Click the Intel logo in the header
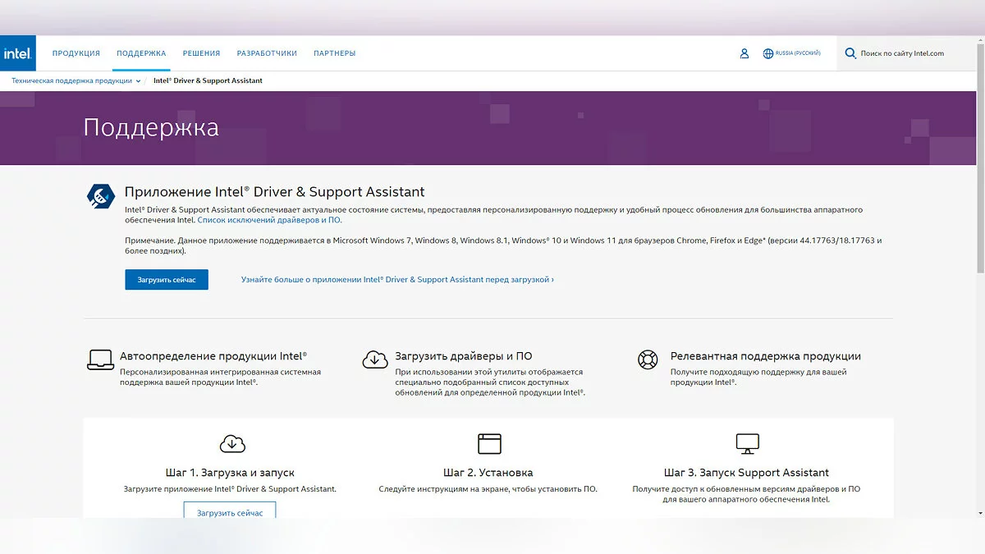This screenshot has width=985, height=554. click(17, 53)
